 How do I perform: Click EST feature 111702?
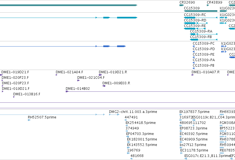199,123
